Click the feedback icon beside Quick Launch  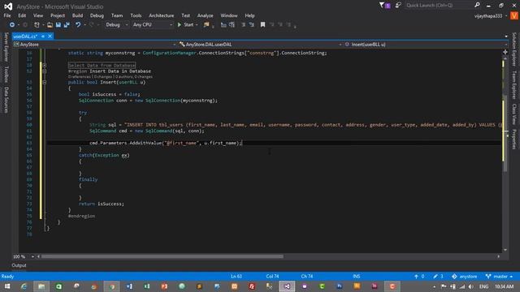[x=398, y=5]
